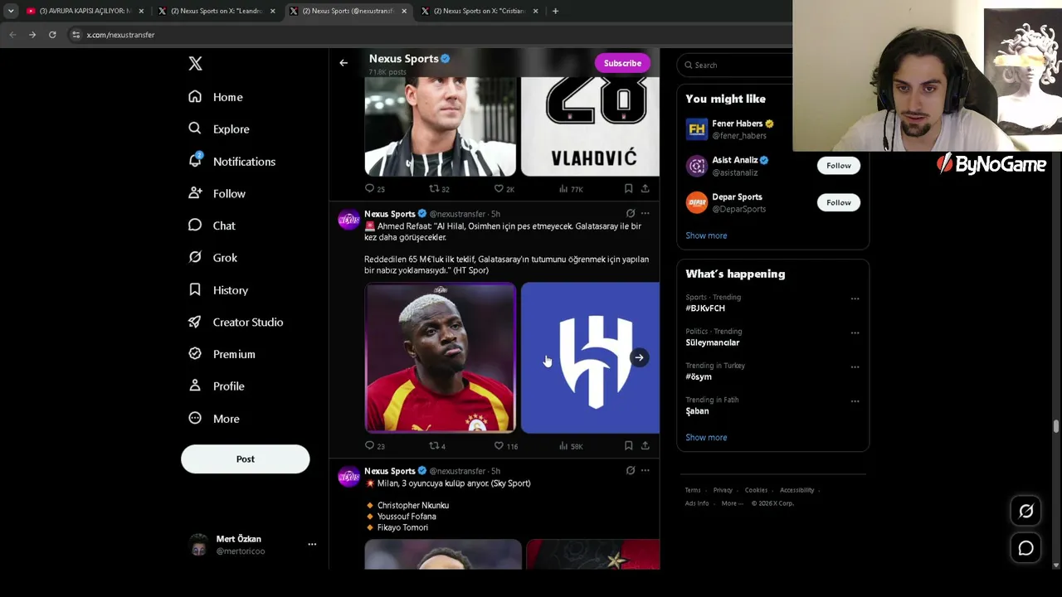Open Notifications from the sidebar

[x=231, y=161]
